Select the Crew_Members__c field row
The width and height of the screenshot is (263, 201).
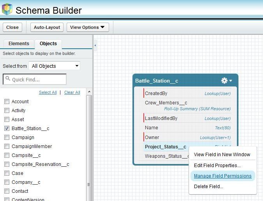point(188,106)
